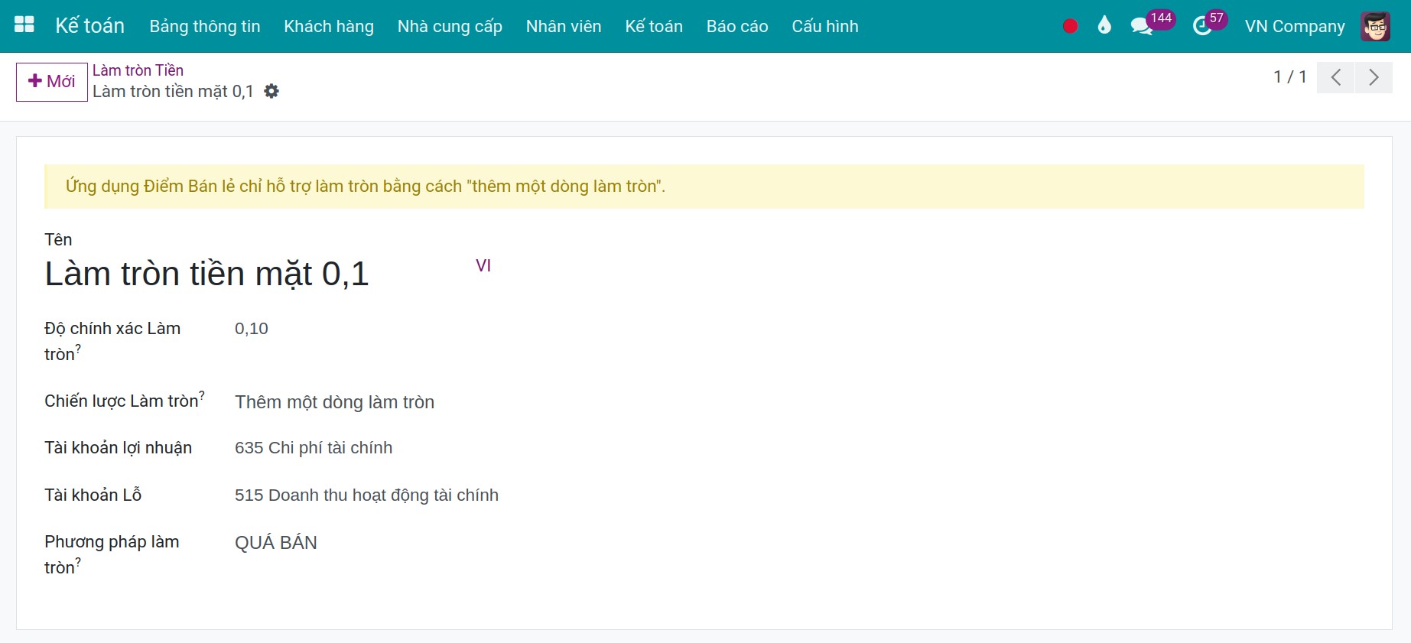1411x643 pixels.
Task: Open the Nhân viên menu
Action: [564, 26]
